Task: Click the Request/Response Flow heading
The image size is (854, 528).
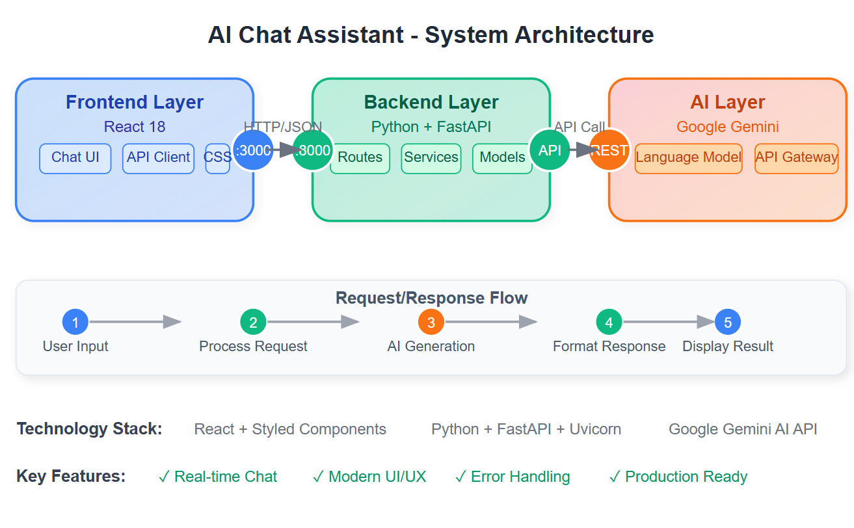Action: [431, 298]
